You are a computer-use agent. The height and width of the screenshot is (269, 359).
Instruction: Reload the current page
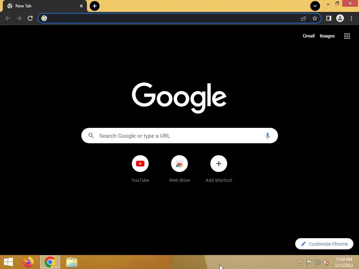(x=30, y=18)
